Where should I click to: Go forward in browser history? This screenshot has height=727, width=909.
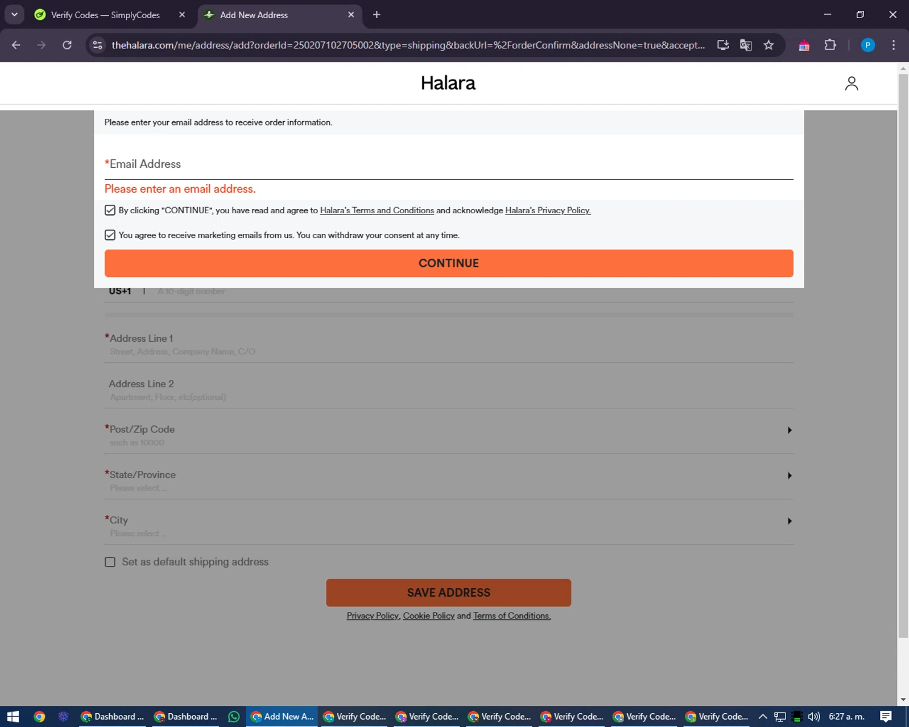pos(41,45)
